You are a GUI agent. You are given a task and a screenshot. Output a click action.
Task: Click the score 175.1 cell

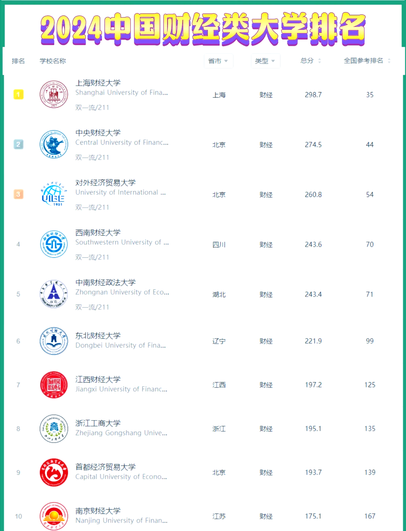click(313, 516)
